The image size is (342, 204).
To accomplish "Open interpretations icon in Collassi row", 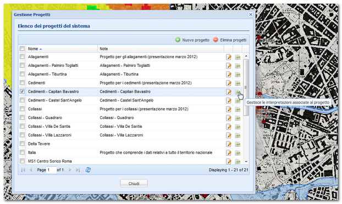I will coord(238,109).
